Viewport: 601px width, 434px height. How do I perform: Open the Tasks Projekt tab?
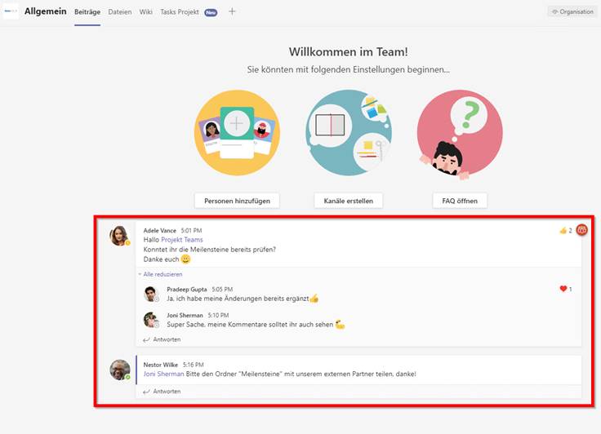click(x=180, y=12)
